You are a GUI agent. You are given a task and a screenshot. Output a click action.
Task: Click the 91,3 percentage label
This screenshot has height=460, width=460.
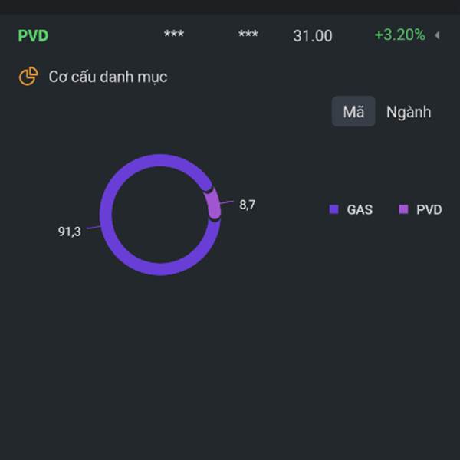tap(69, 232)
